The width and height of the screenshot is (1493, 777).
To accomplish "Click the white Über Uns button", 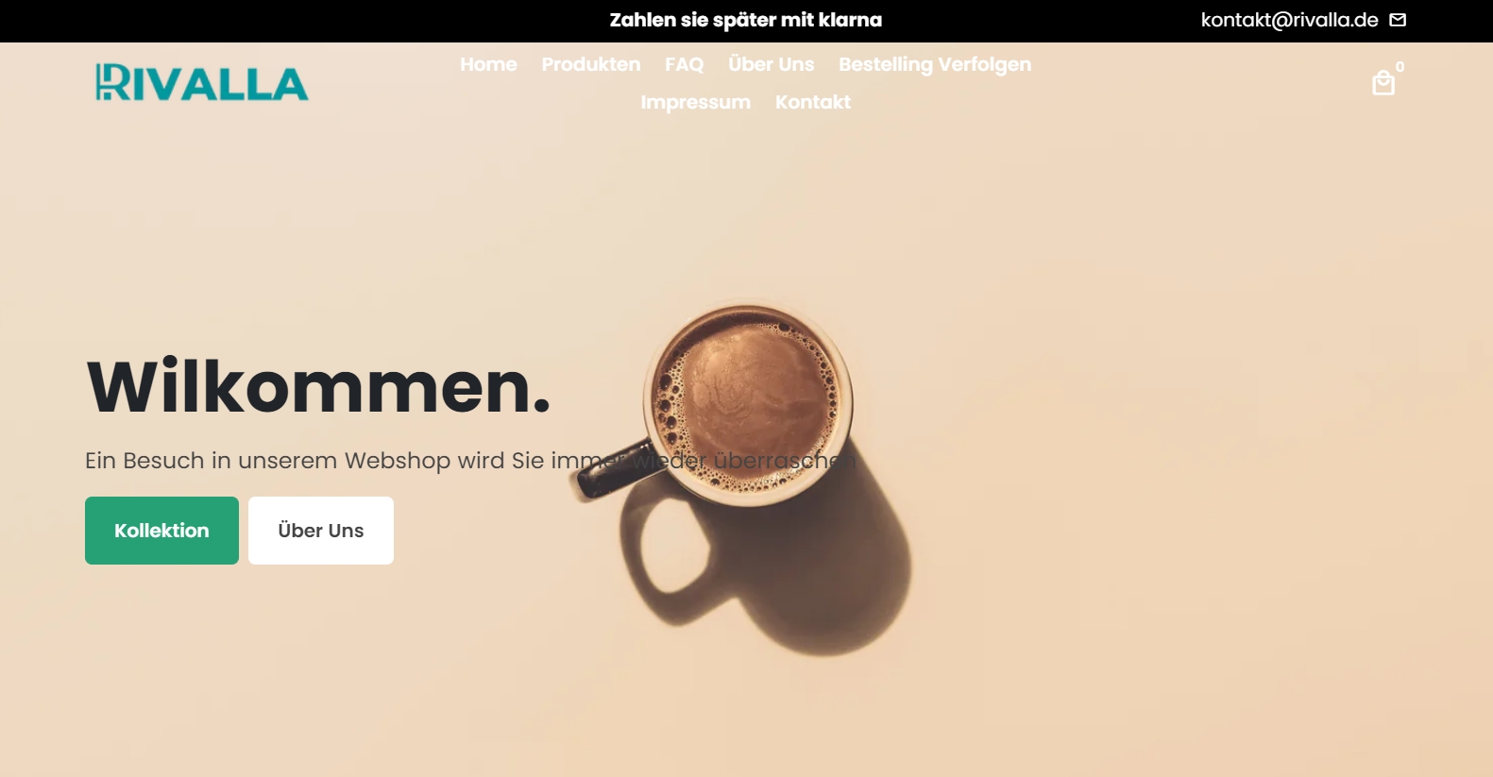I will 321,531.
